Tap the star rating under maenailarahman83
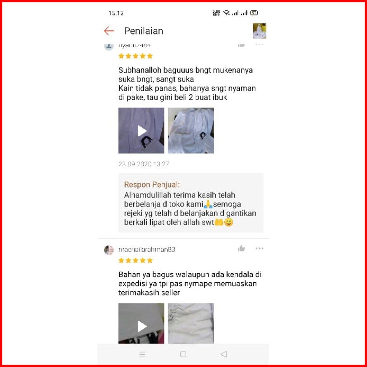Viewport: 367px width, 367px height. click(135, 261)
